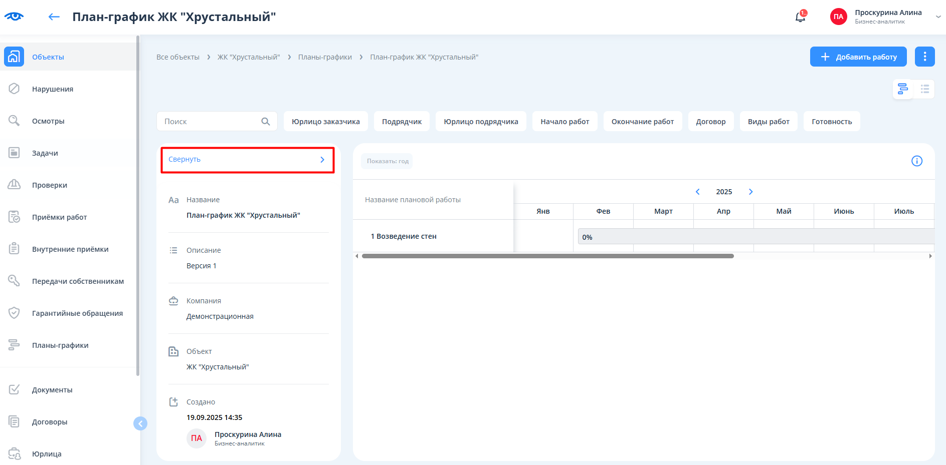This screenshot has width=946, height=465.
Task: Open Нарушения in the sidebar
Action: tap(53, 89)
